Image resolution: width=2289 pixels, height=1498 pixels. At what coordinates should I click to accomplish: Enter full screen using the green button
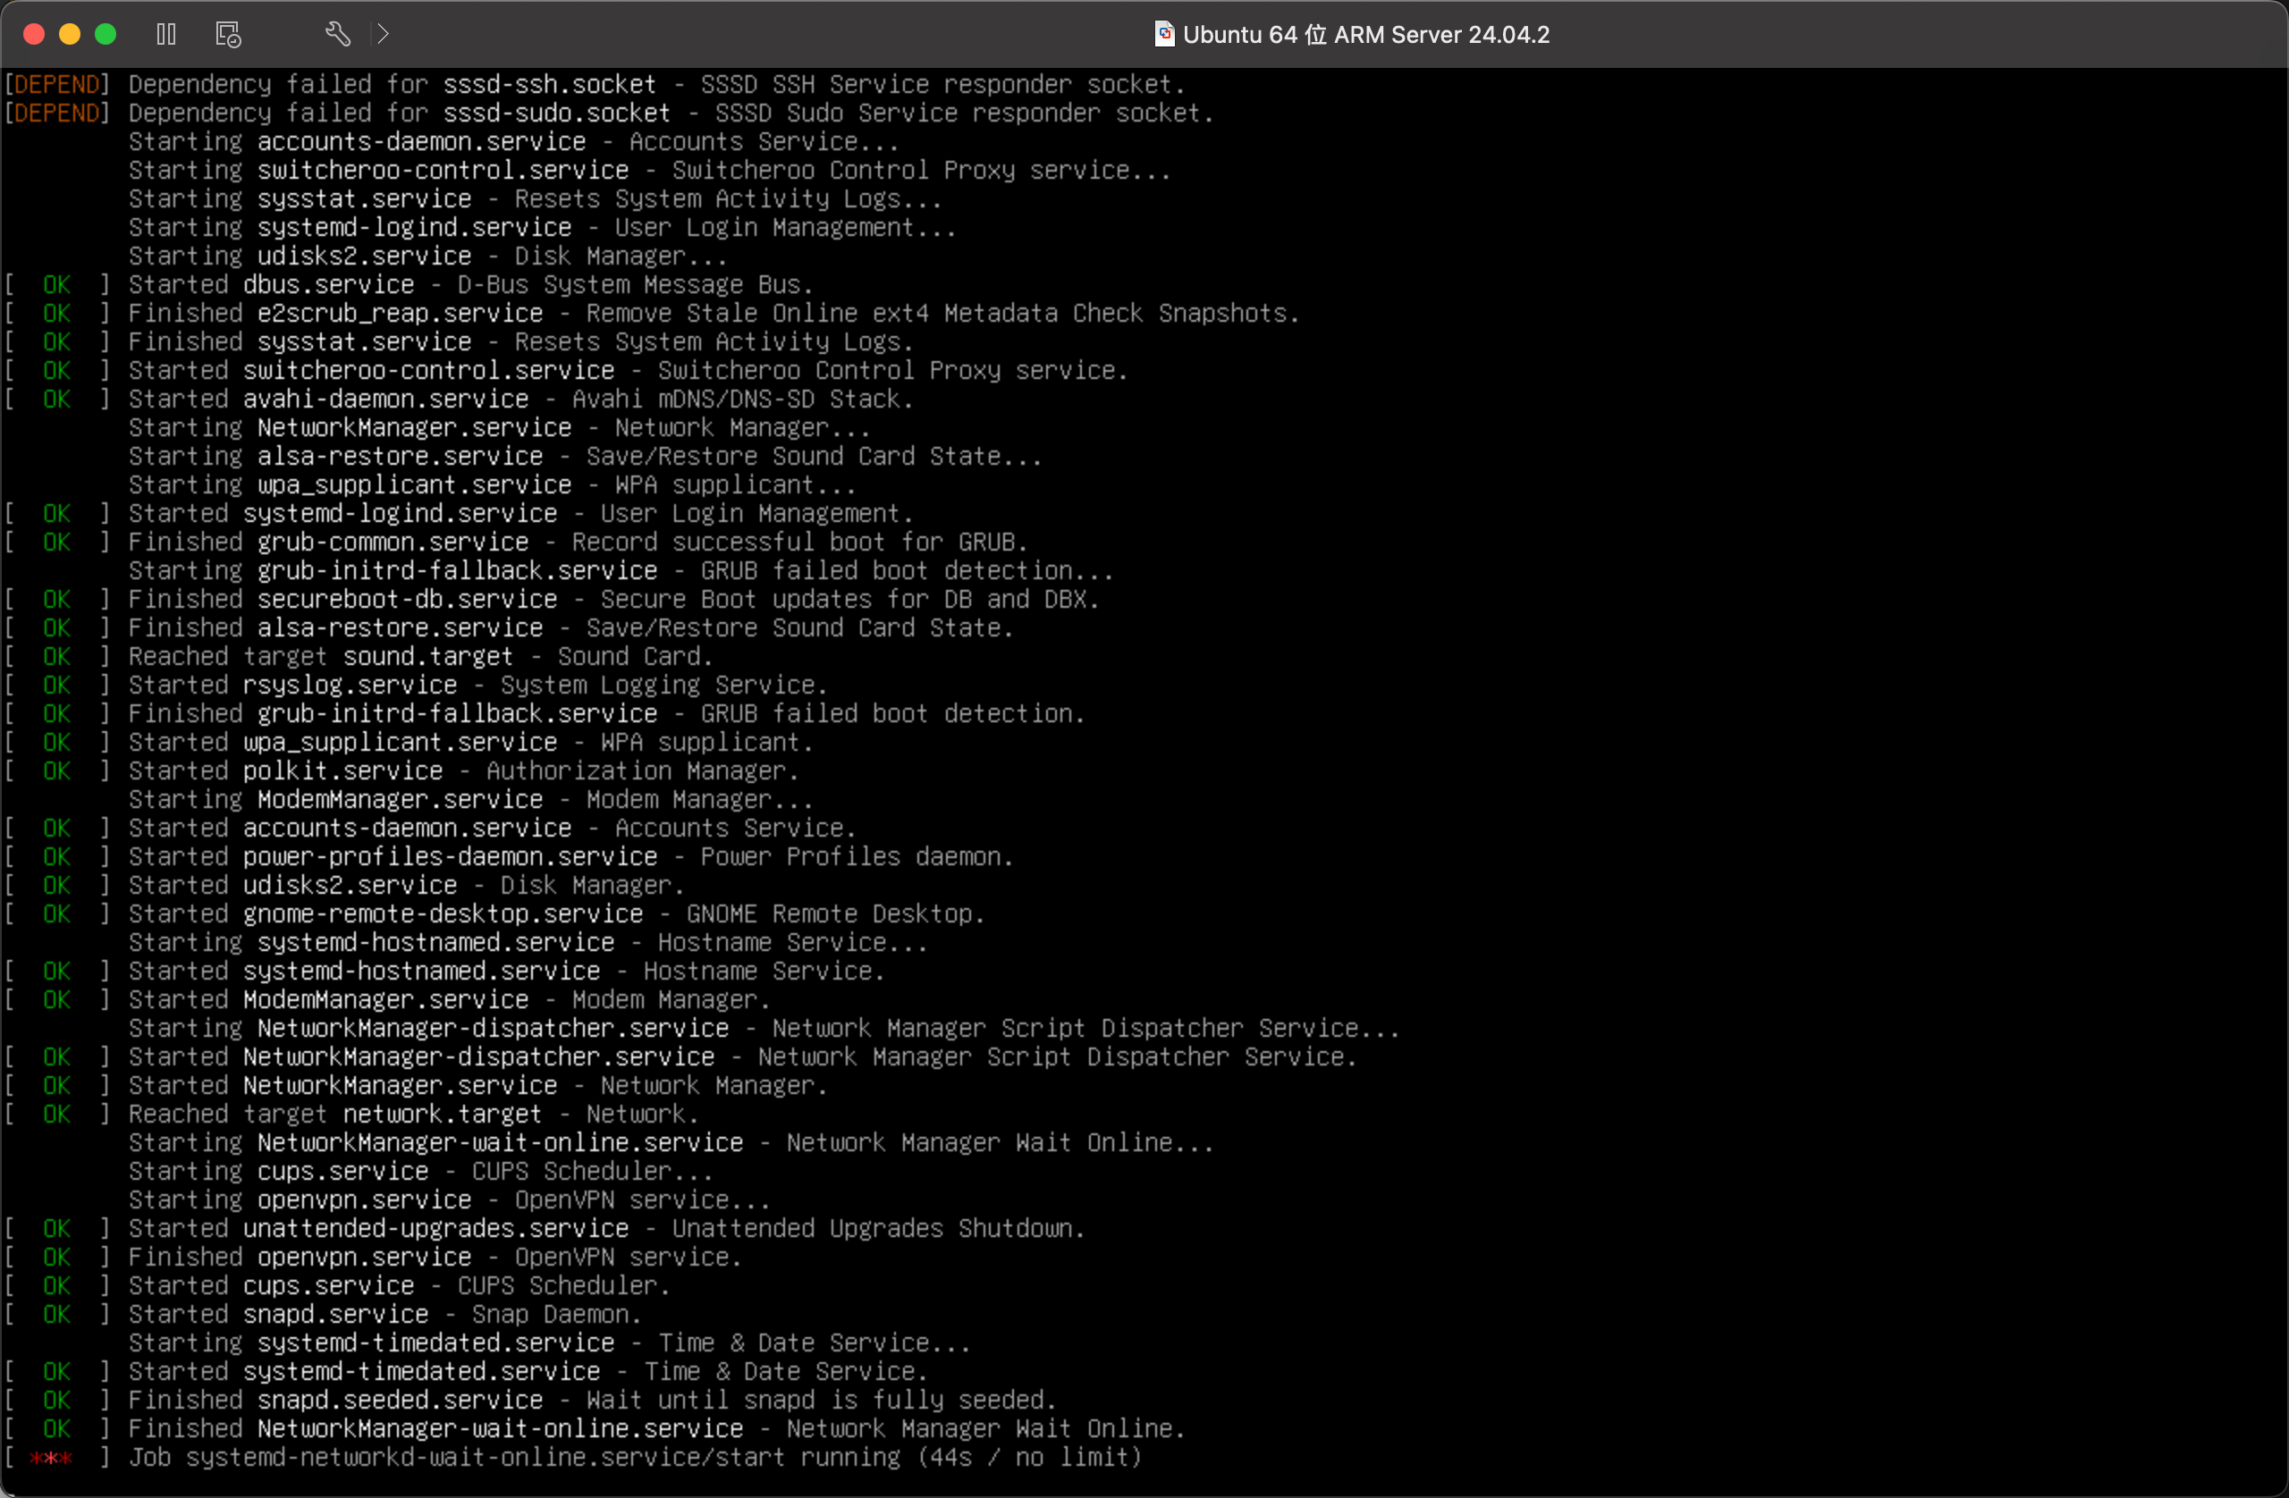pyautogui.click(x=106, y=35)
